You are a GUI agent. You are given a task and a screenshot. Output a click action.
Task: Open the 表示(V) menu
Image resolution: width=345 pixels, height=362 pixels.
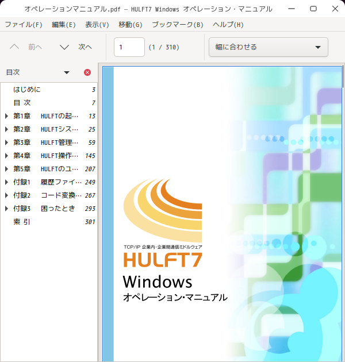pos(97,25)
